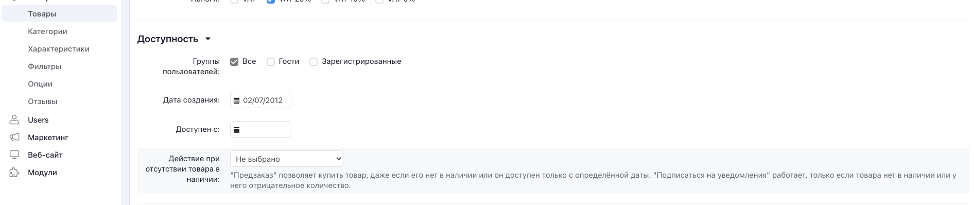Navigate to Опции in sidebar

point(40,84)
